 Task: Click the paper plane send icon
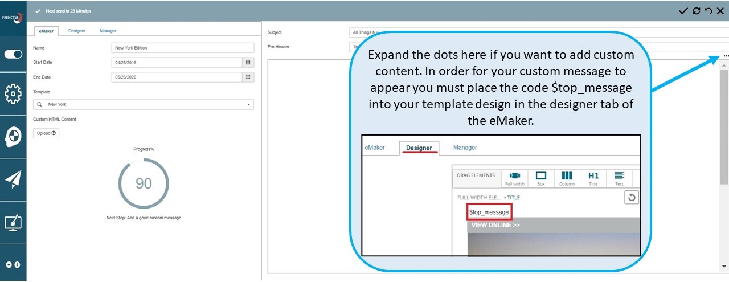13,179
